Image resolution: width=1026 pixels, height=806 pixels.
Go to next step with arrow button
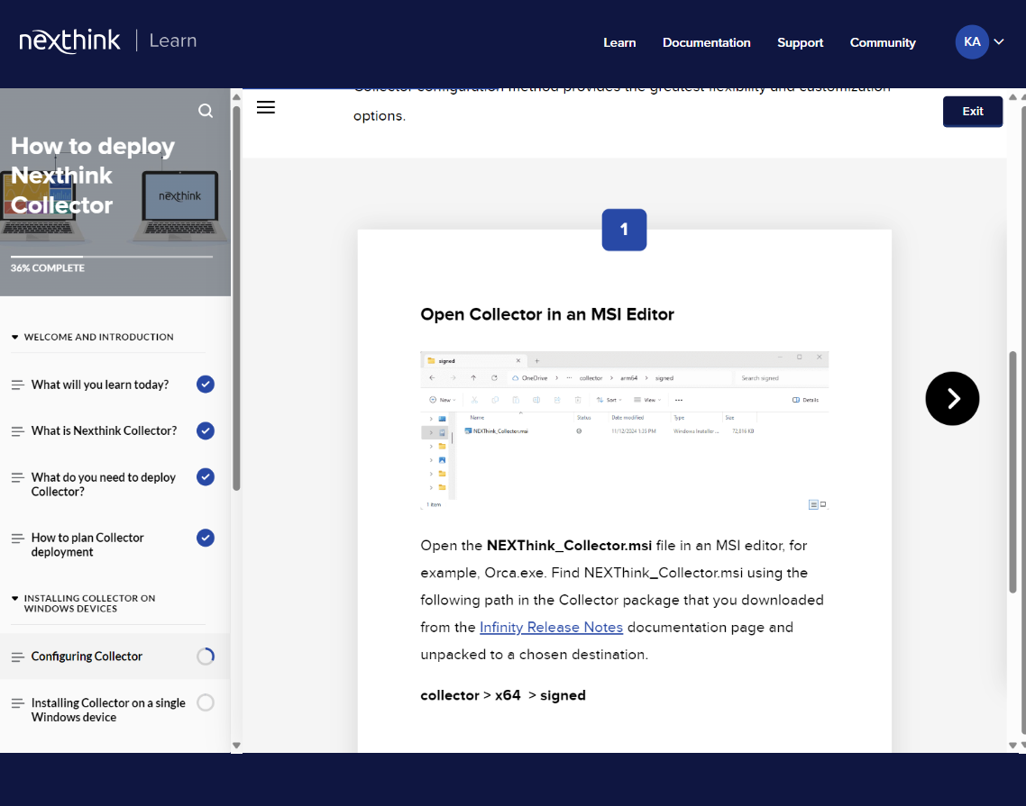952,398
